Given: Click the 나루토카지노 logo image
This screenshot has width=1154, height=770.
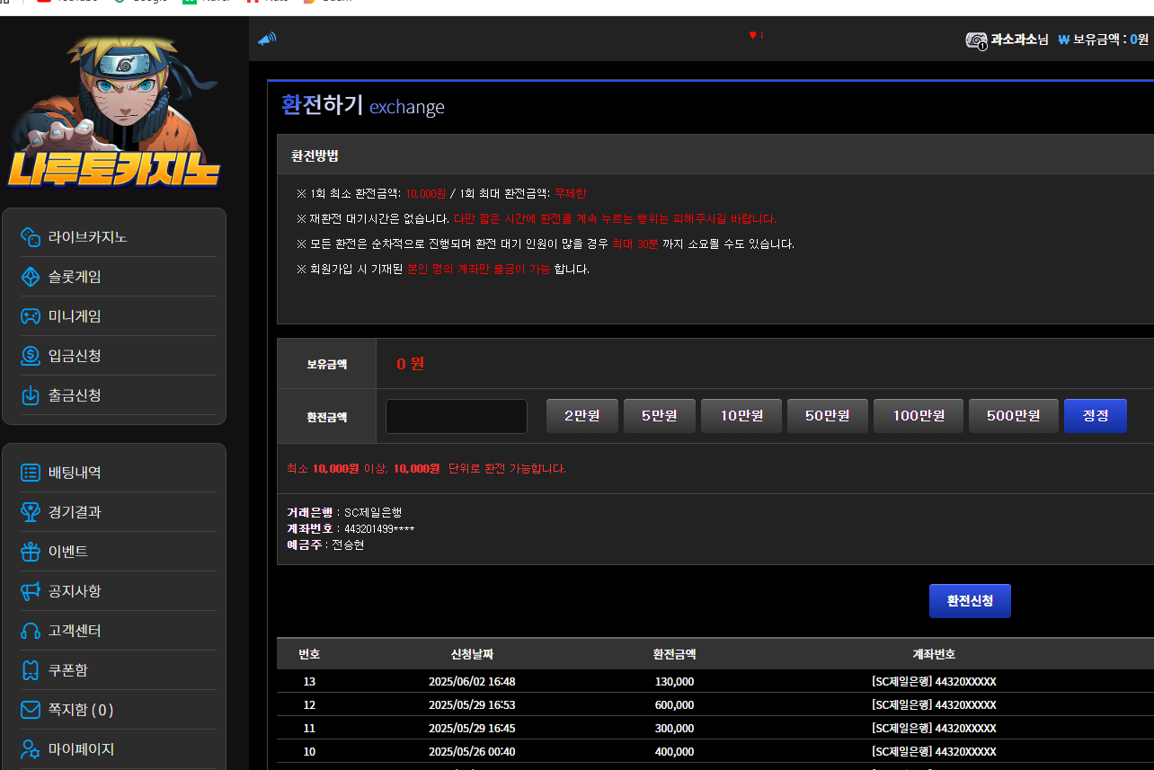Looking at the screenshot, I should pyautogui.click(x=114, y=112).
